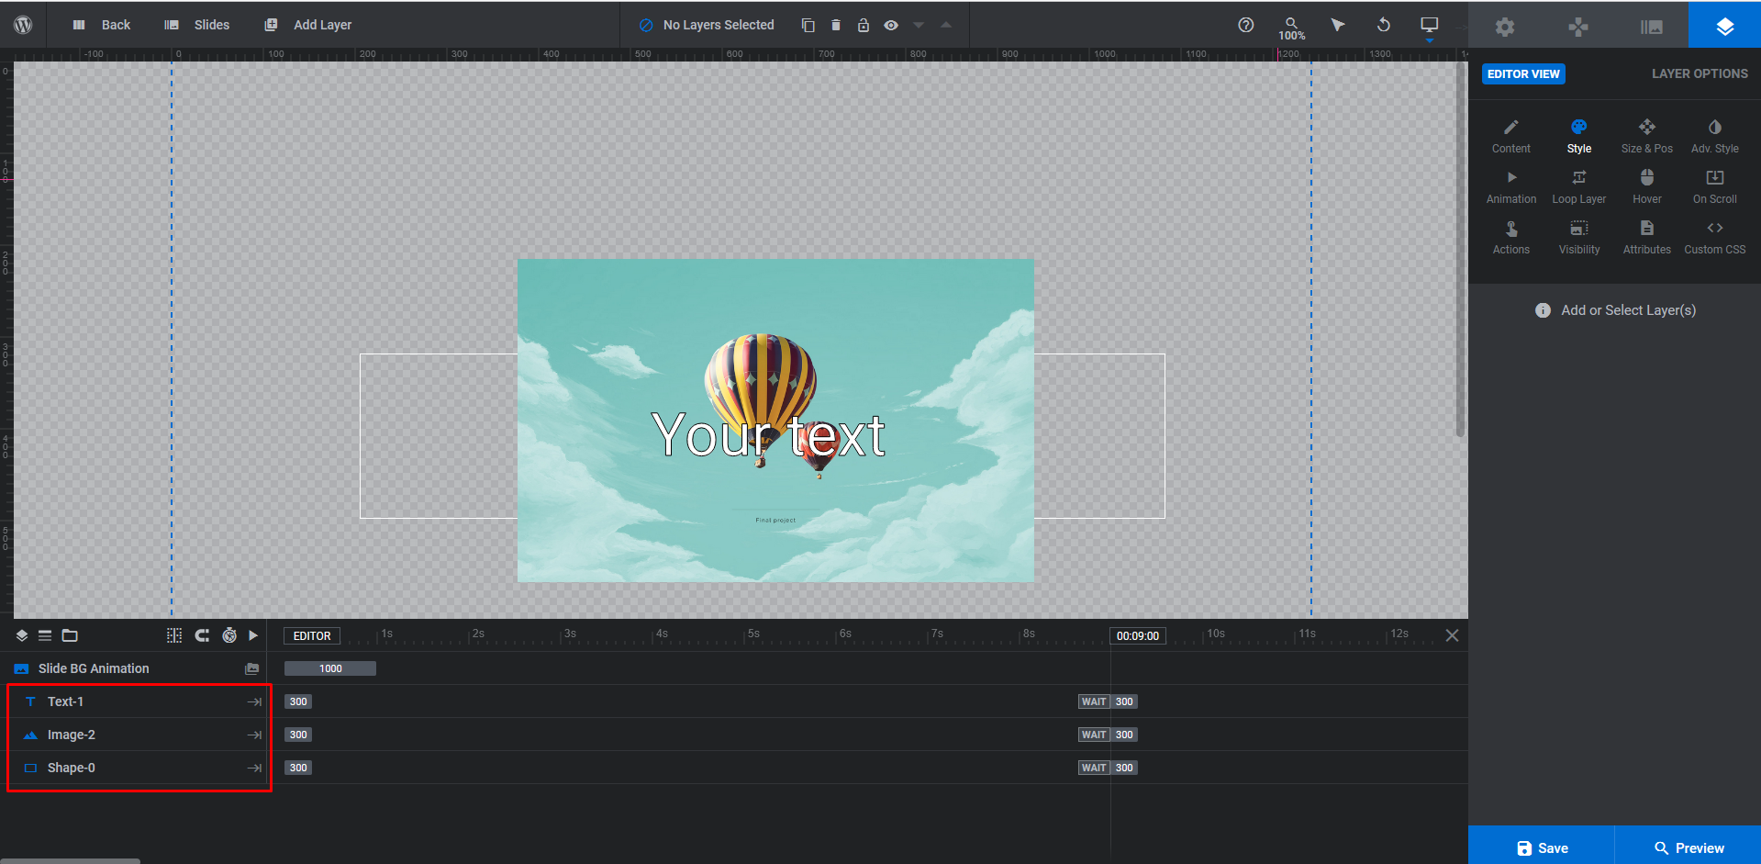Viewport: 1761px width, 864px height.
Task: Open the Slides list
Action: [196, 25]
